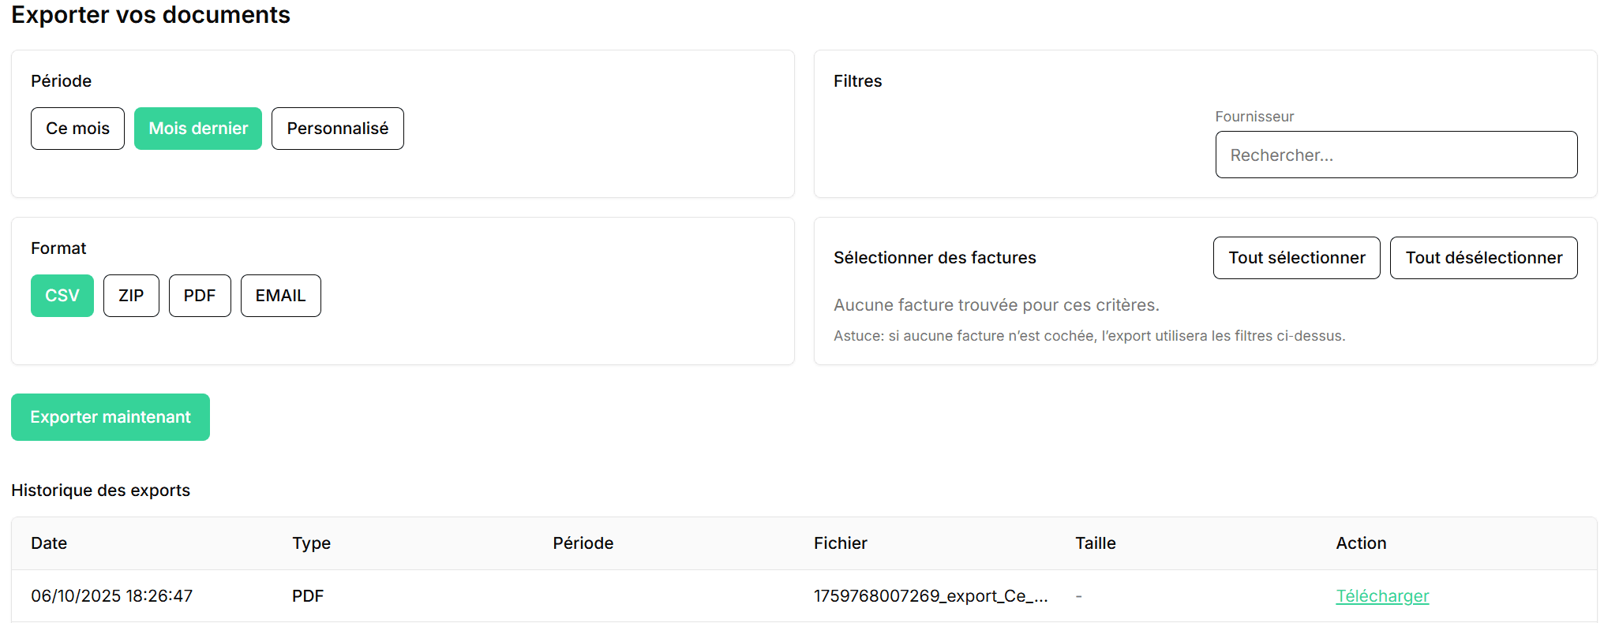
Task: Click the 'Sélectionner des factures' heading
Action: (x=935, y=258)
